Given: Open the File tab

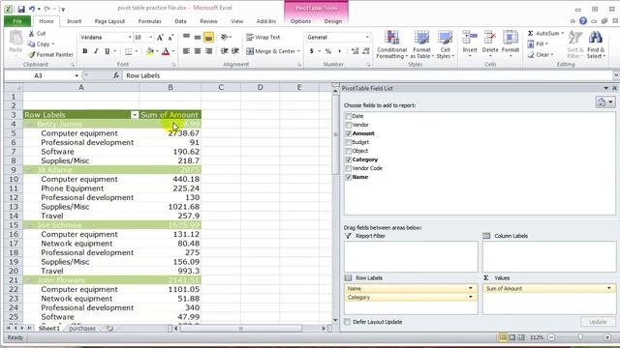Looking at the screenshot, I should tap(17, 21).
